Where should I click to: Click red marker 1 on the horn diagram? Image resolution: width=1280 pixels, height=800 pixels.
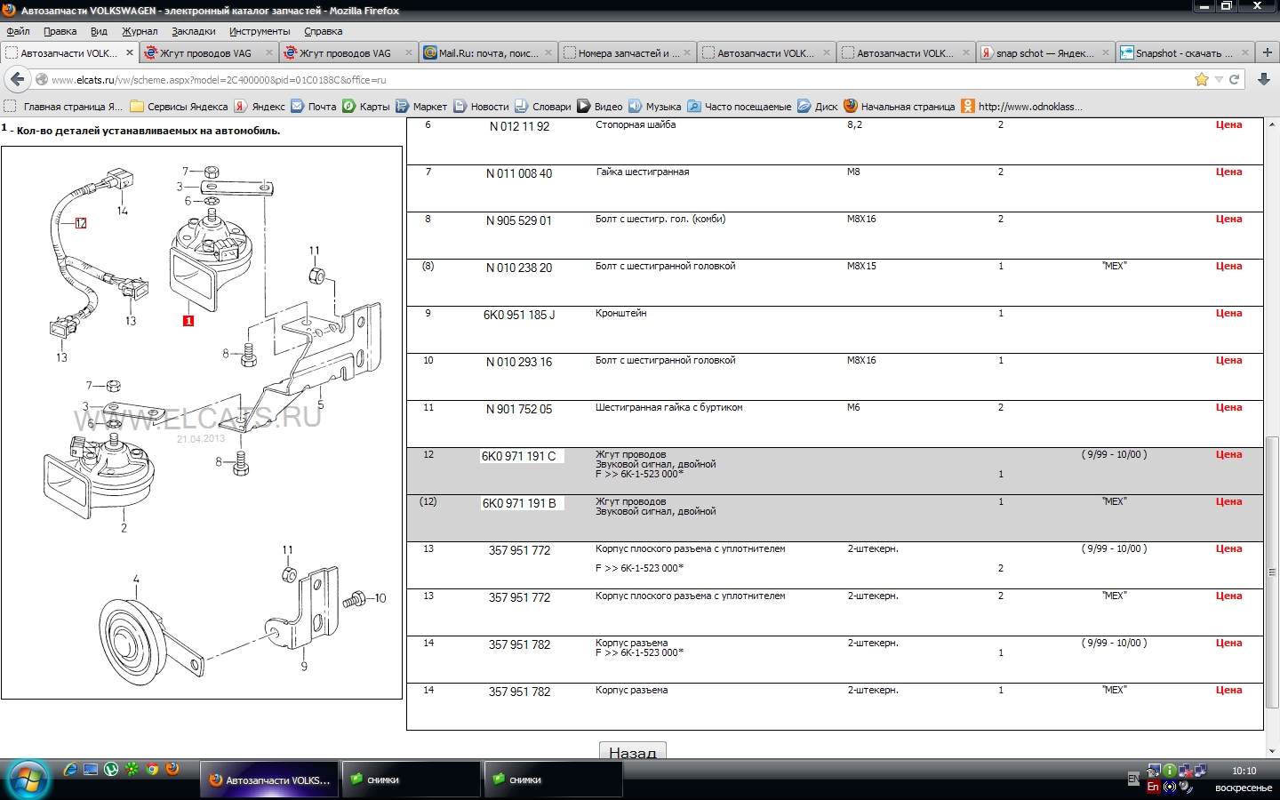188,321
